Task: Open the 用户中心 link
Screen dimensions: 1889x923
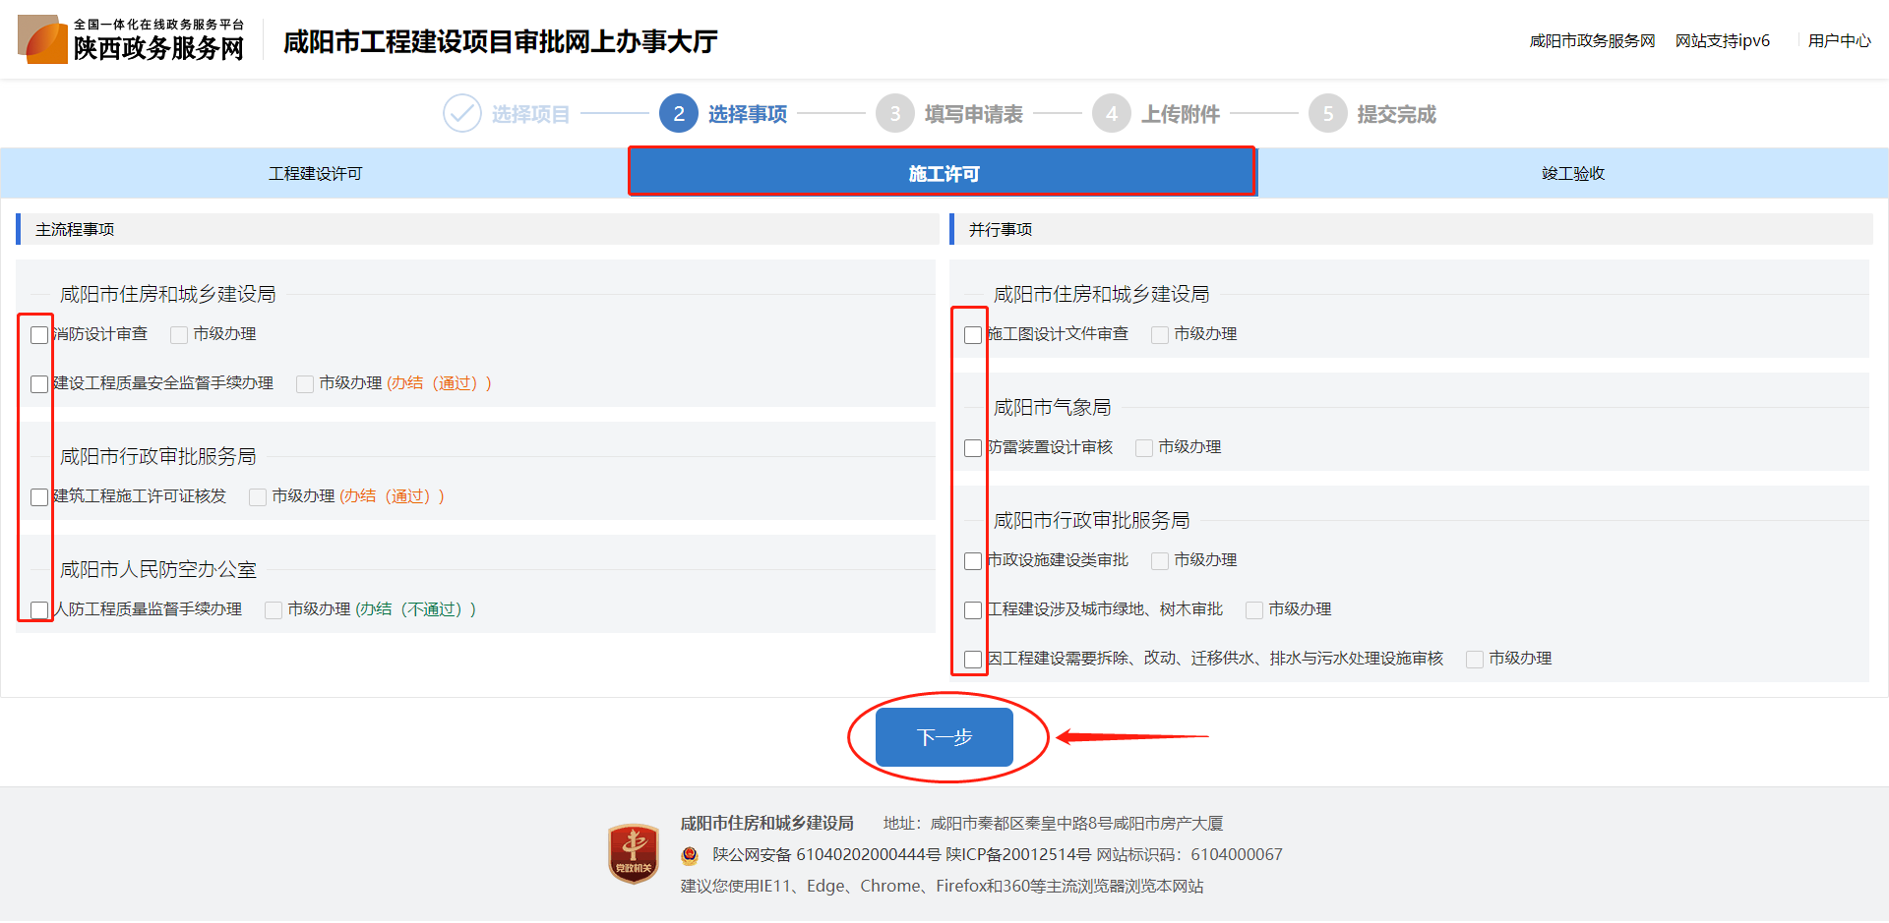Action: coord(1839,41)
